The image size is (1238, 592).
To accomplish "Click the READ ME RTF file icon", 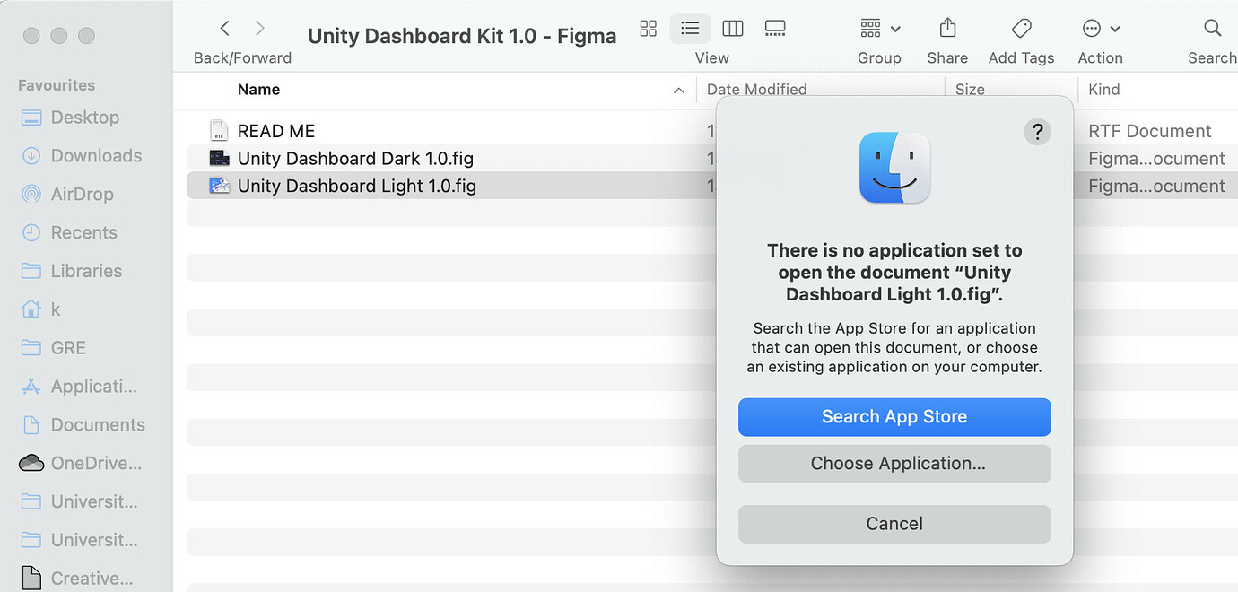I will click(x=219, y=131).
